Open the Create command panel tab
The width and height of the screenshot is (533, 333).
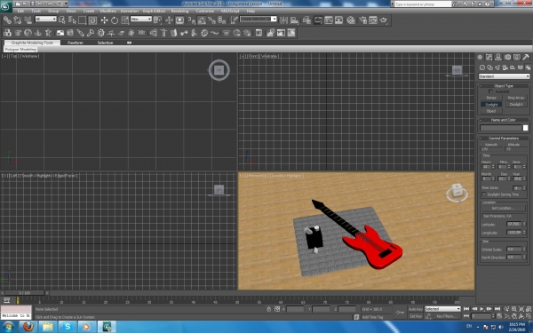coord(480,57)
